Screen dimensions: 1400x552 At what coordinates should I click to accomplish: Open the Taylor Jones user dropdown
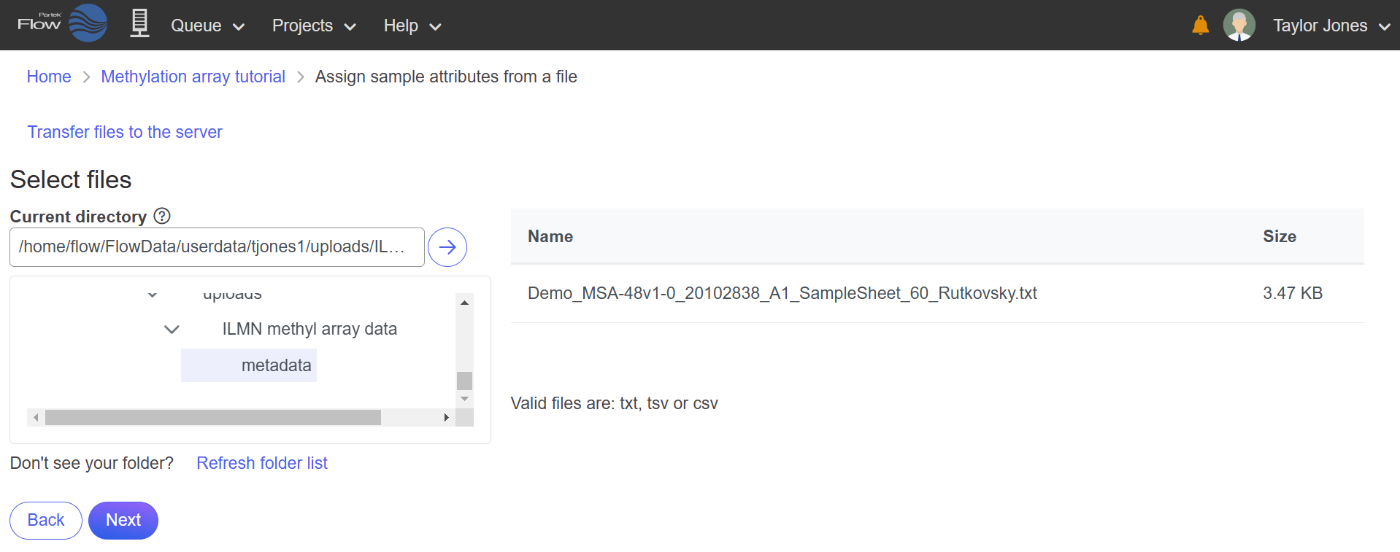1331,26
